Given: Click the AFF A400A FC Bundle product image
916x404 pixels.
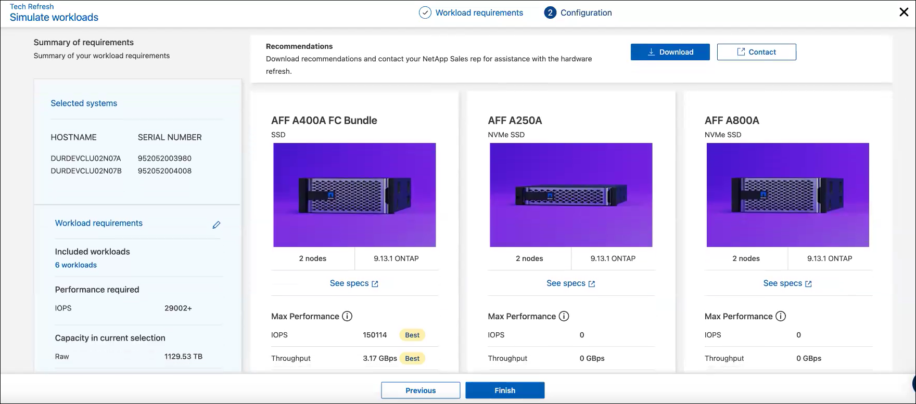Looking at the screenshot, I should 354,195.
